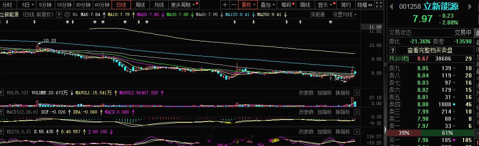Close the VOL indicator panel
Image resolution: width=479 pixels, height=146 pixels.
(357, 93)
